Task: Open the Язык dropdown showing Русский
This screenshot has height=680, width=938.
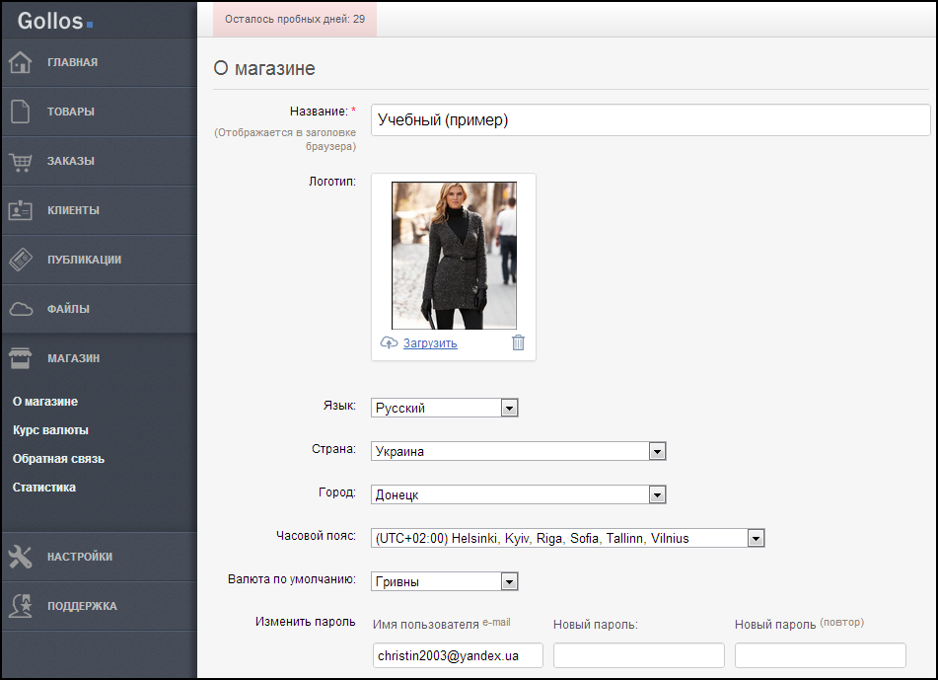Action: tap(445, 408)
